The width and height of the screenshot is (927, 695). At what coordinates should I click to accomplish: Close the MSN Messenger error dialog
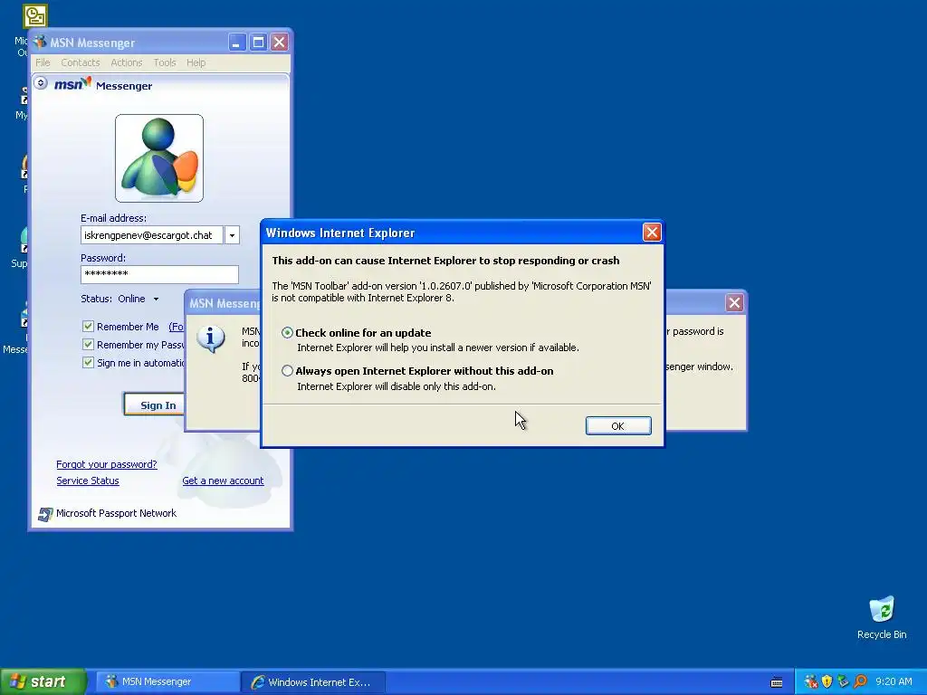pyautogui.click(x=734, y=302)
